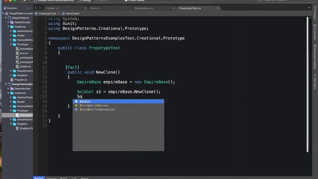Click the first Dependencies folder icon
Viewport: 318px width, 179px height.
pyautogui.click(x=12, y=22)
